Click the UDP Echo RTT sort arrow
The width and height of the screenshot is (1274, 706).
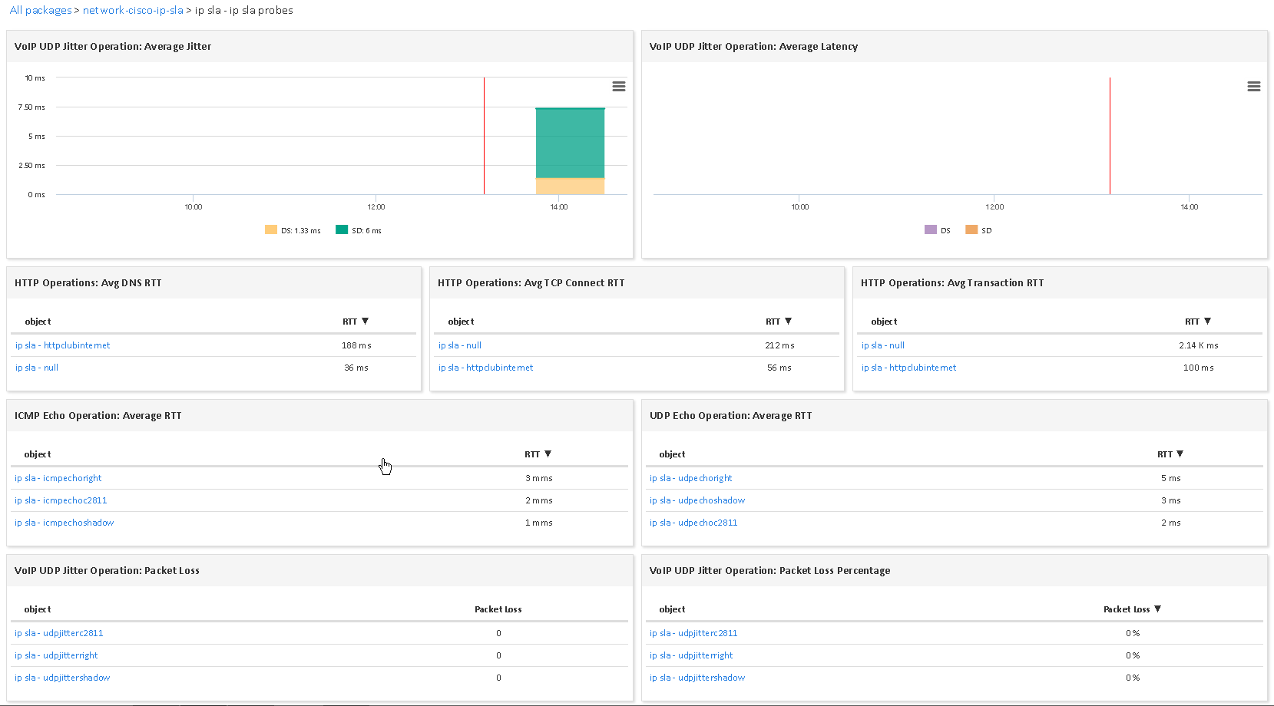[1180, 454]
